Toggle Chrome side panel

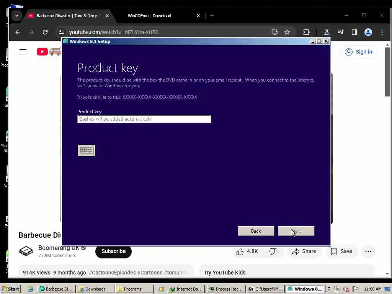(x=354, y=32)
